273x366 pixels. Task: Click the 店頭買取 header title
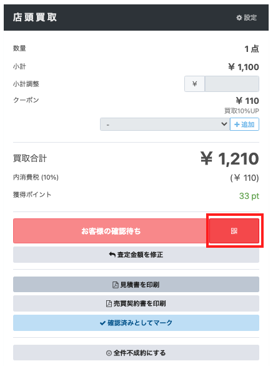pyautogui.click(x=35, y=18)
